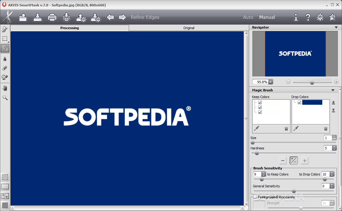Switch to the Original tab
This screenshot has width=342, height=211.
point(189,28)
